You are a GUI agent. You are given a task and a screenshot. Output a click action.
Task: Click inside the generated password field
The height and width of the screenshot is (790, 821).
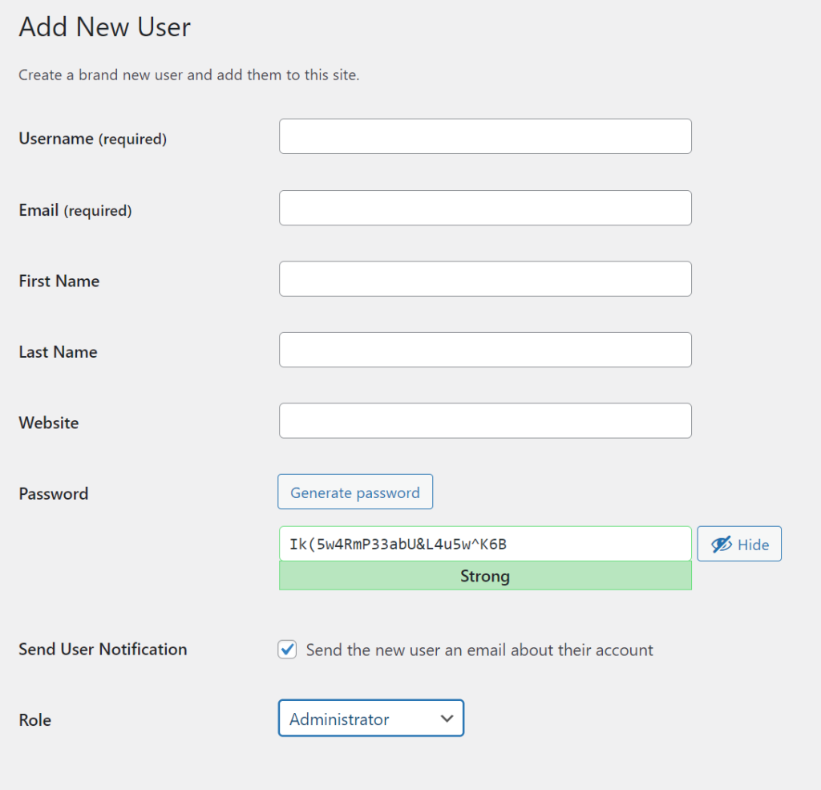tap(484, 545)
